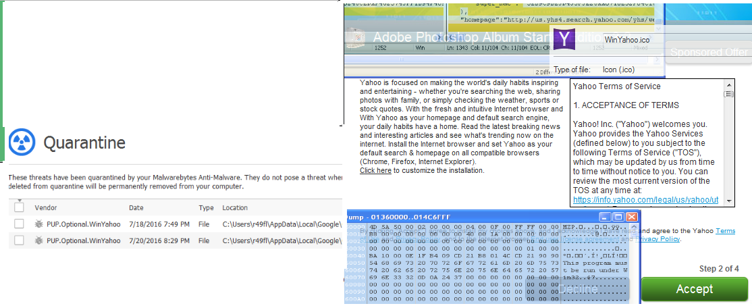Image resolution: width=752 pixels, height=308 pixels.
Task: Close the Dump window
Action: 632,217
